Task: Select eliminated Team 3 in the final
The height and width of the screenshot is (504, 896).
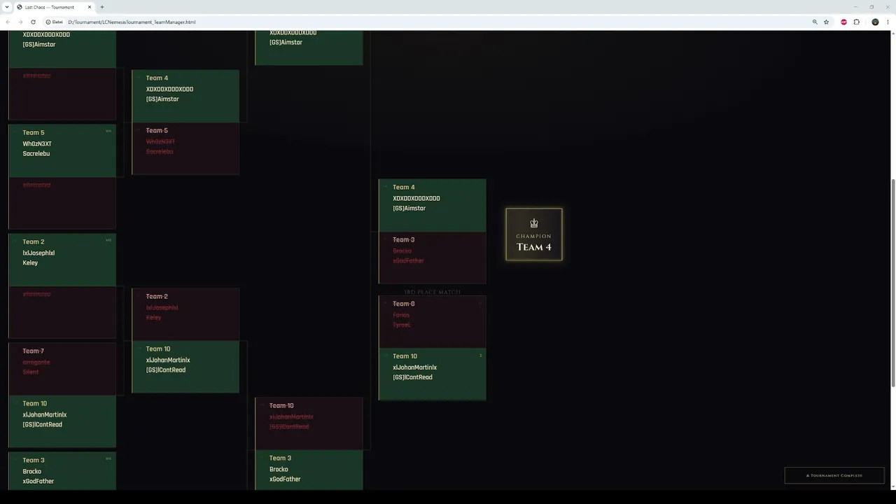Action: pyautogui.click(x=433, y=258)
